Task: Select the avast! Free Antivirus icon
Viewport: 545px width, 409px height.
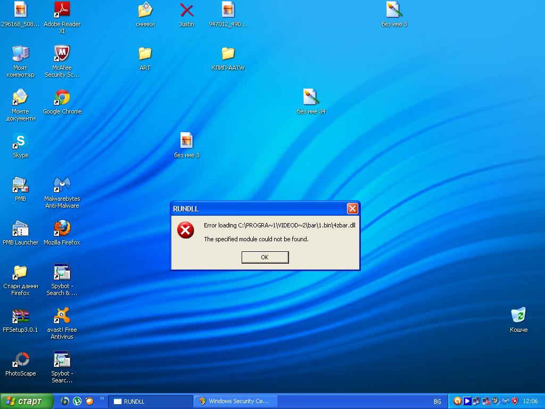Action: [62, 323]
